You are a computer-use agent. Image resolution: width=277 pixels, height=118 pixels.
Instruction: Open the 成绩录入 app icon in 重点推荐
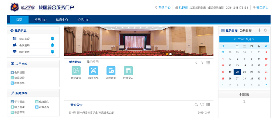pyautogui.click(x=128, y=71)
